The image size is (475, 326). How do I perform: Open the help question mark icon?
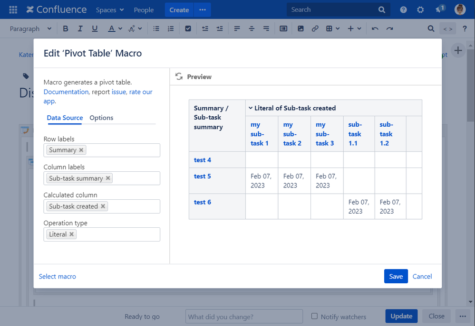[x=403, y=9]
